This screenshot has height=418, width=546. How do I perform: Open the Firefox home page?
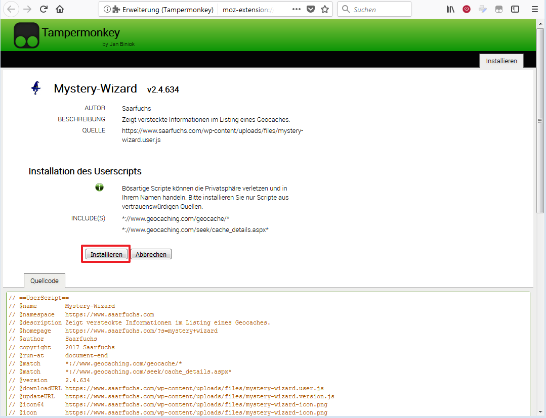(x=60, y=10)
